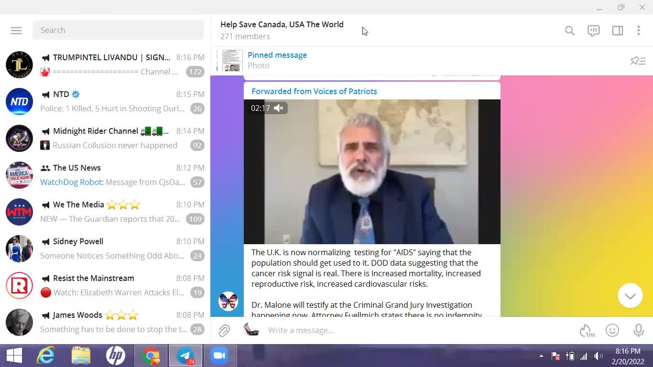The width and height of the screenshot is (653, 367).
Task: Click the send-as profile avatar
Action: (x=251, y=330)
